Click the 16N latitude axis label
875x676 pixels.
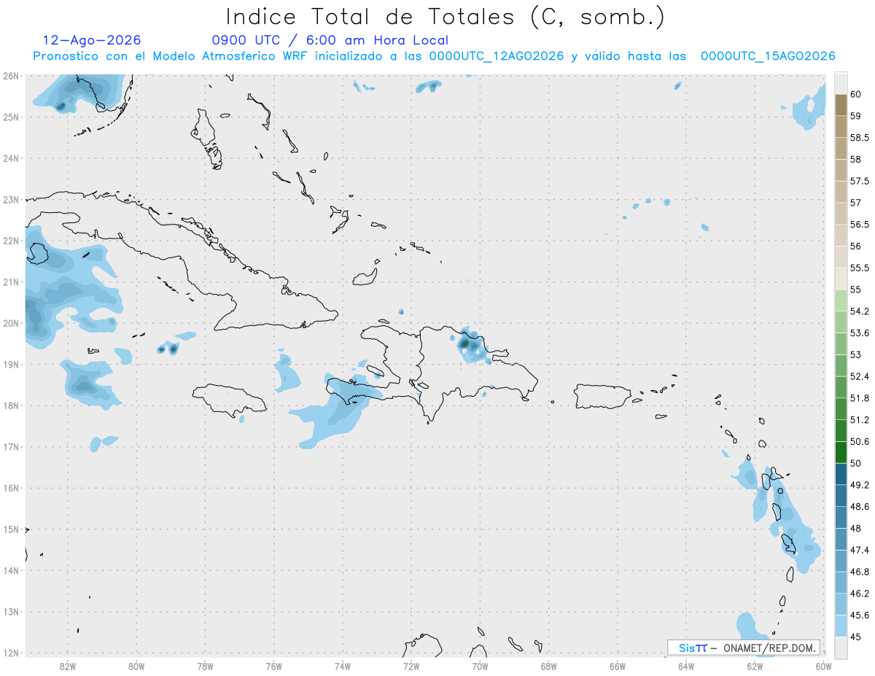click(x=10, y=488)
